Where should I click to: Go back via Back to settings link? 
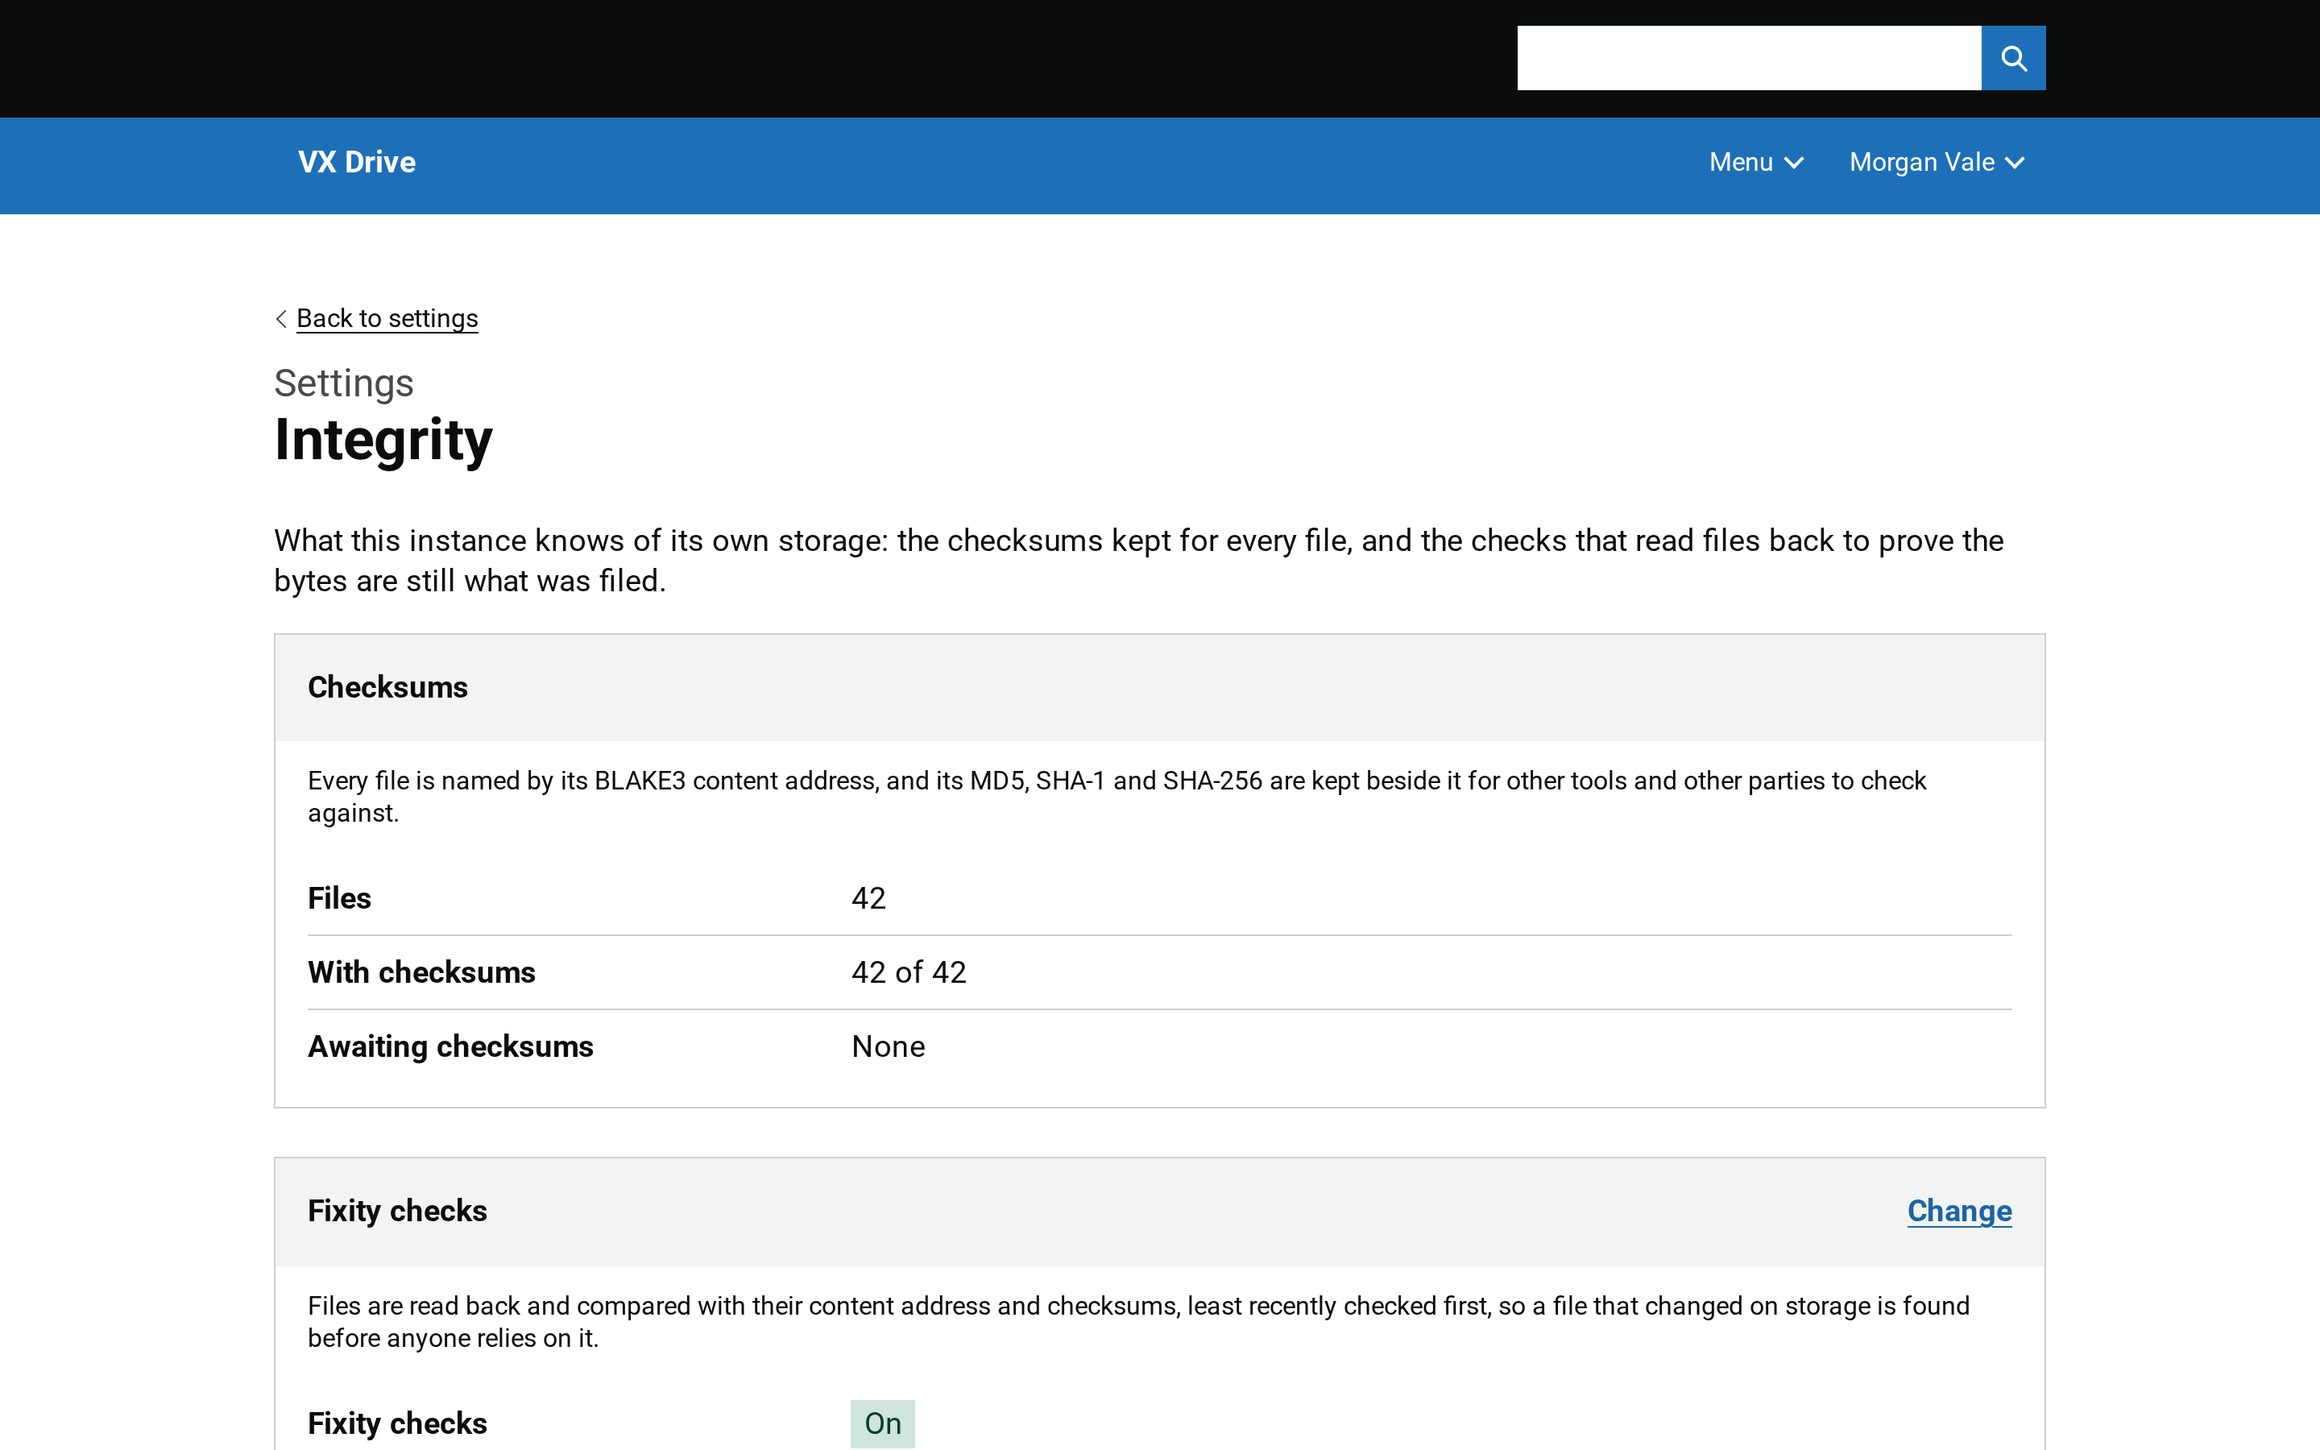click(x=387, y=318)
